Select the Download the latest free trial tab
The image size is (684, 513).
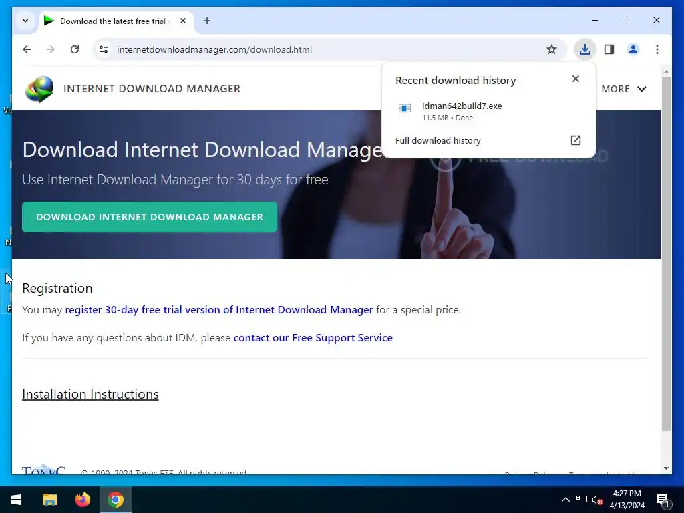point(116,21)
